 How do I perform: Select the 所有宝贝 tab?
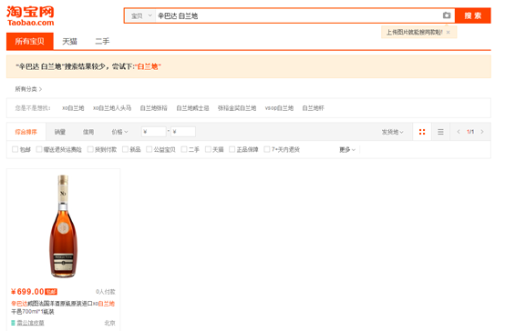[x=30, y=41]
